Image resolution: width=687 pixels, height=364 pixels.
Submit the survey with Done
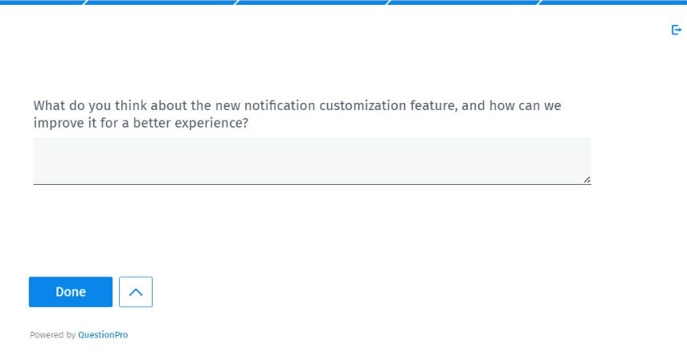tap(71, 292)
